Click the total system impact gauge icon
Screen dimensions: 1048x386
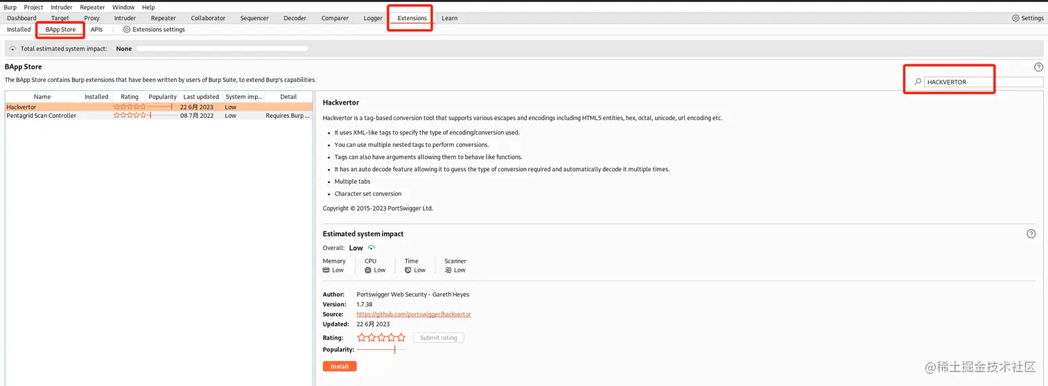(13, 49)
